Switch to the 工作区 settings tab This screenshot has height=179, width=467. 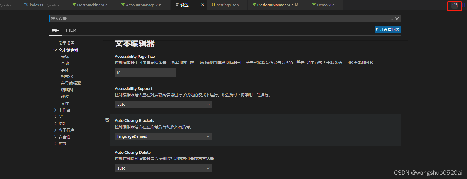[70, 30]
